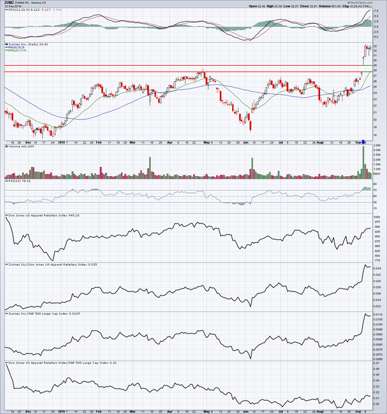Click the Volume 601,849 panel label
Image resolution: width=387 pixels, height=414 pixels.
(x=19, y=148)
